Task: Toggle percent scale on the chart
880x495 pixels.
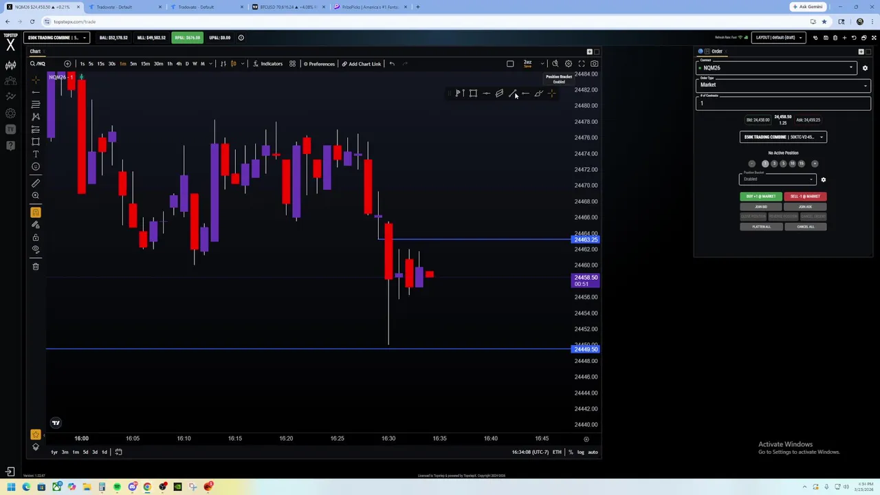Action: [570, 452]
